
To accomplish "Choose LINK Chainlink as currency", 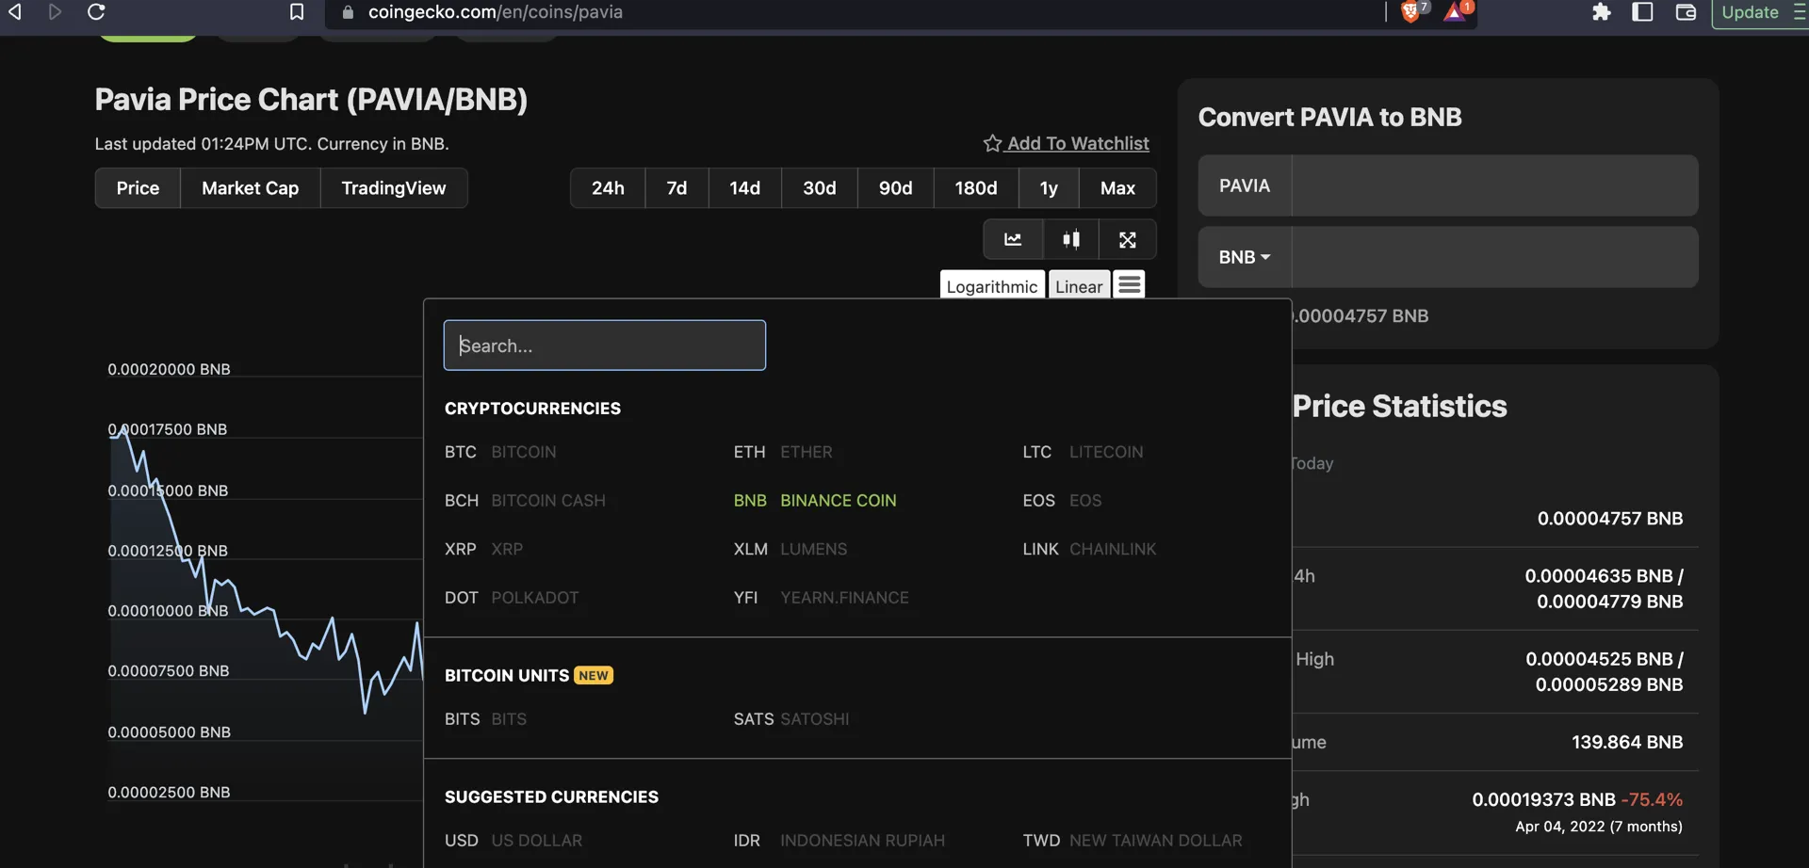I will 1089,549.
